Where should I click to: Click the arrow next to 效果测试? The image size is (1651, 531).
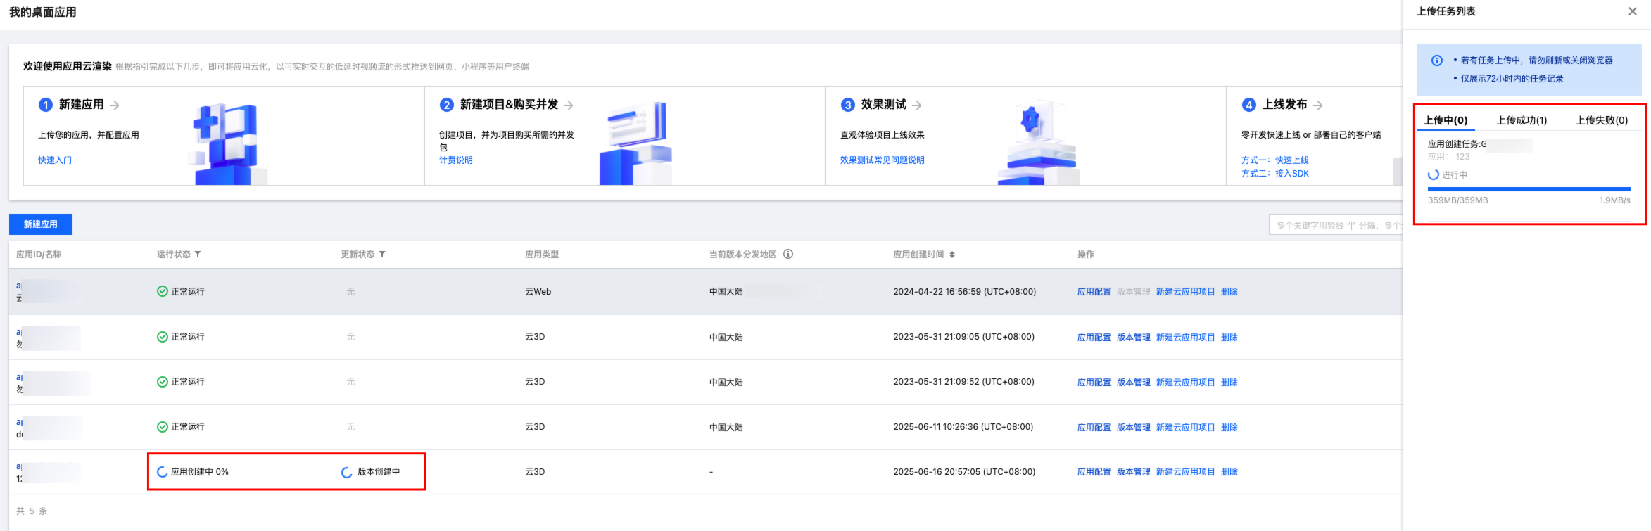917,105
